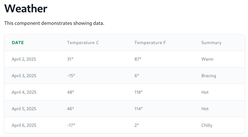
Task: Click the Chilly summary cell
Action: pos(207,125)
